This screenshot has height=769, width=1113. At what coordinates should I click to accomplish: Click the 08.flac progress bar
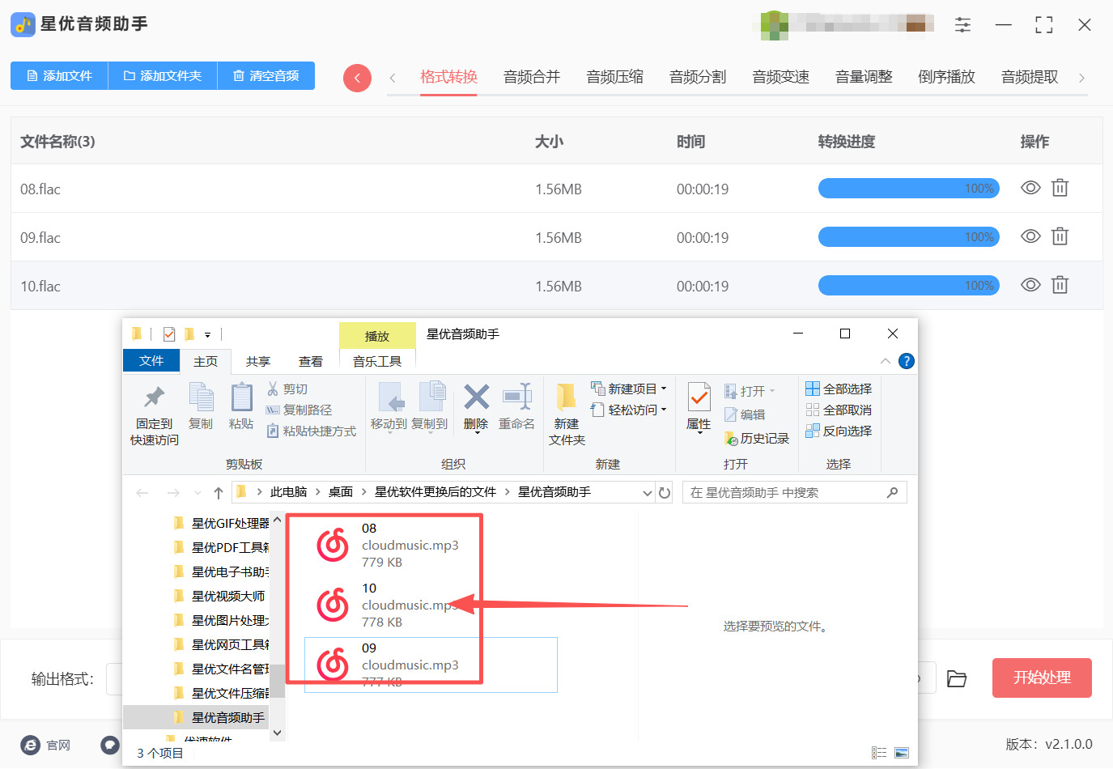pyautogui.click(x=909, y=189)
